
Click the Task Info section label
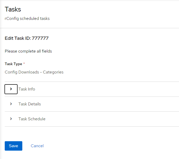pos(27,89)
